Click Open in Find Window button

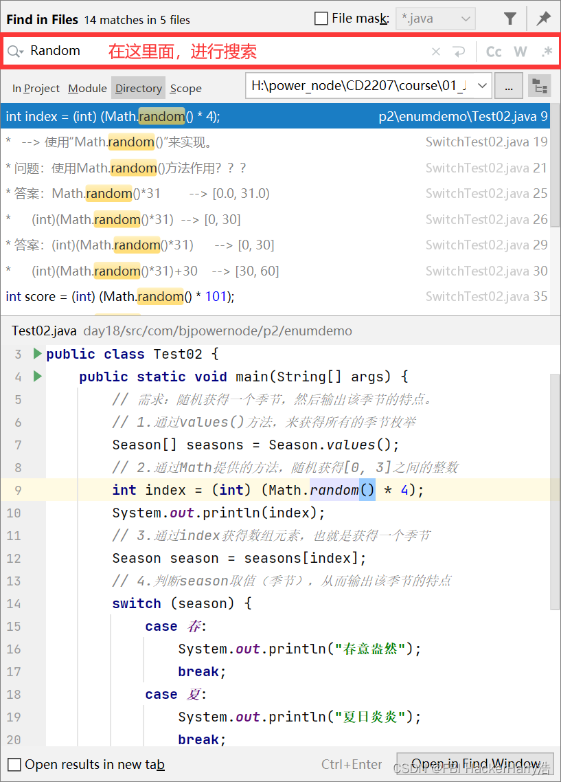pos(475,764)
